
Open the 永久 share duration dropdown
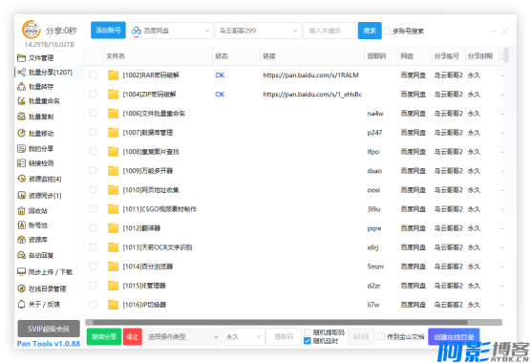(x=244, y=337)
